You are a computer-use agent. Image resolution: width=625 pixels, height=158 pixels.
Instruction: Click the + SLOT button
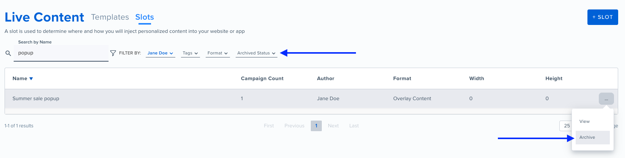pos(603,17)
